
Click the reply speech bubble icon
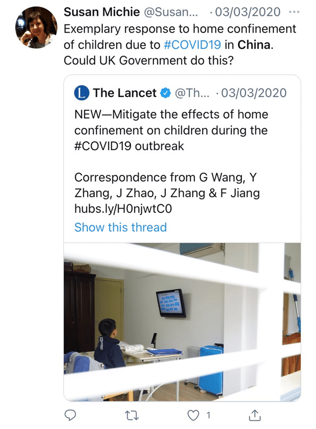pyautogui.click(x=70, y=415)
